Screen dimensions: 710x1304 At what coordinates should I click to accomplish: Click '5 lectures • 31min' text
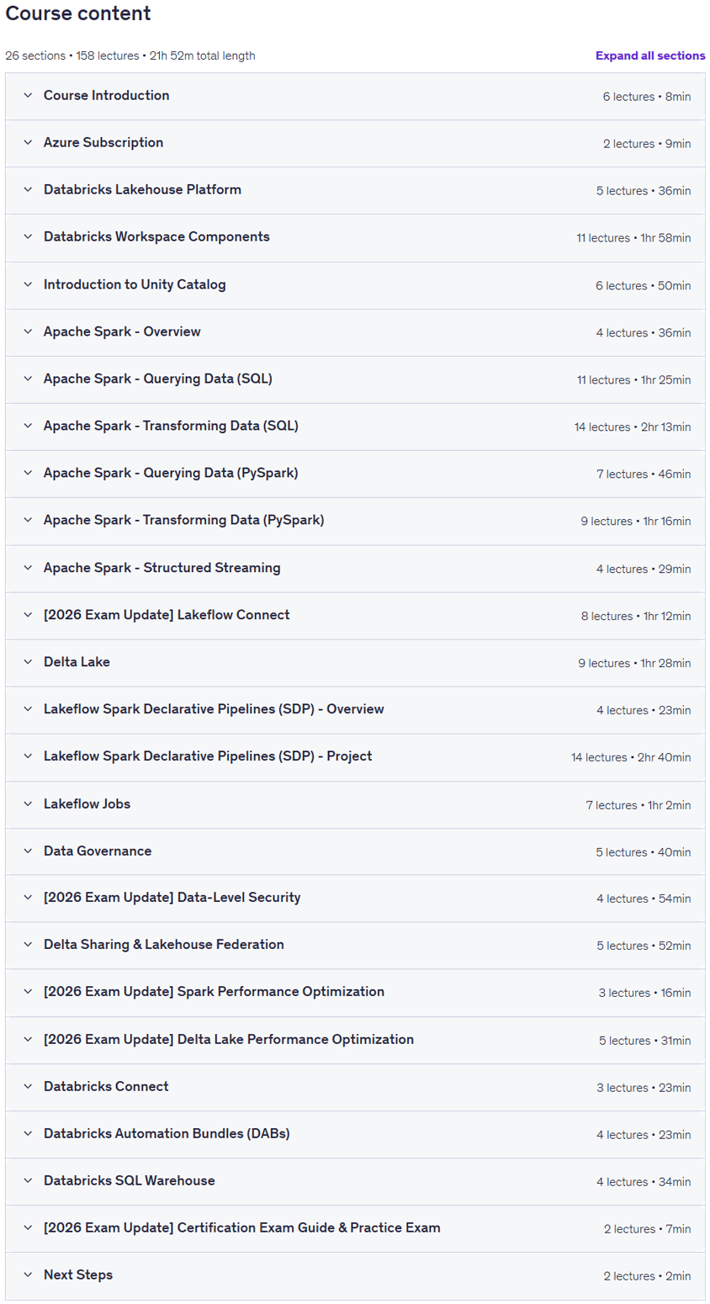coord(645,1042)
